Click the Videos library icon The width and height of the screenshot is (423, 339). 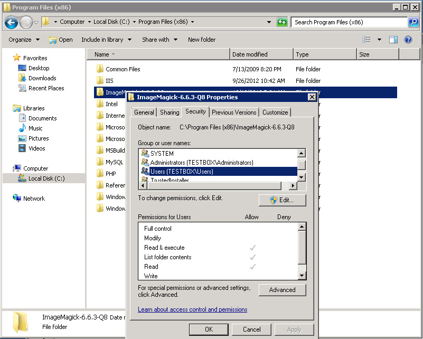click(22, 148)
